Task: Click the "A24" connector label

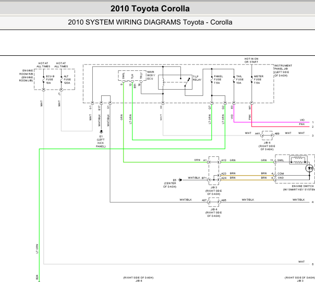Action: (224, 178)
